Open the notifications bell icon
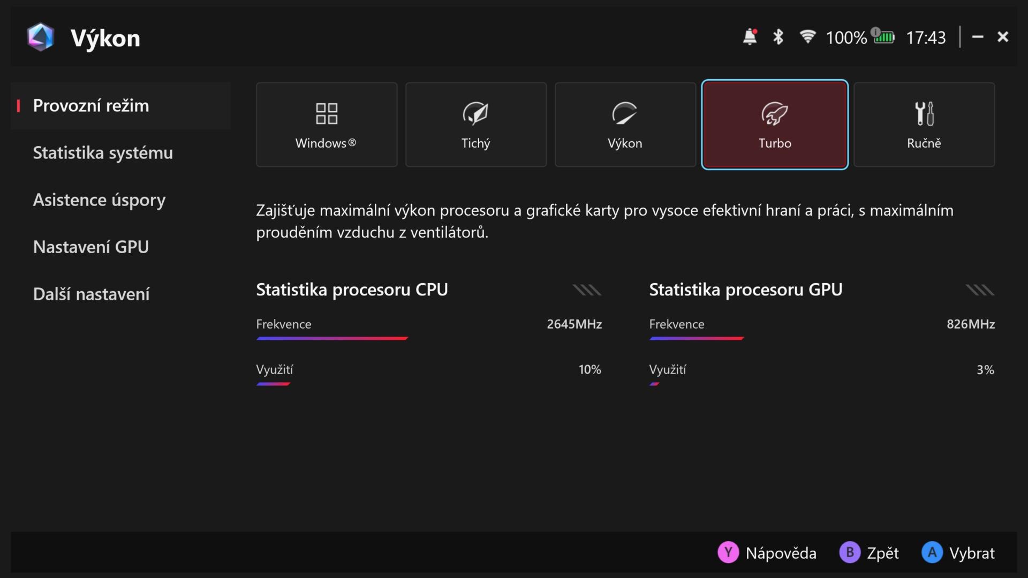Image resolution: width=1028 pixels, height=578 pixels. pos(750,37)
